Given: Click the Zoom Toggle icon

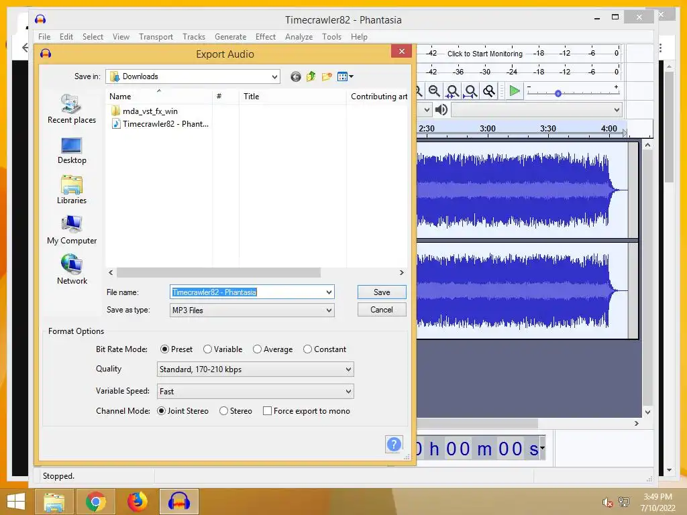Looking at the screenshot, I should pos(489,91).
